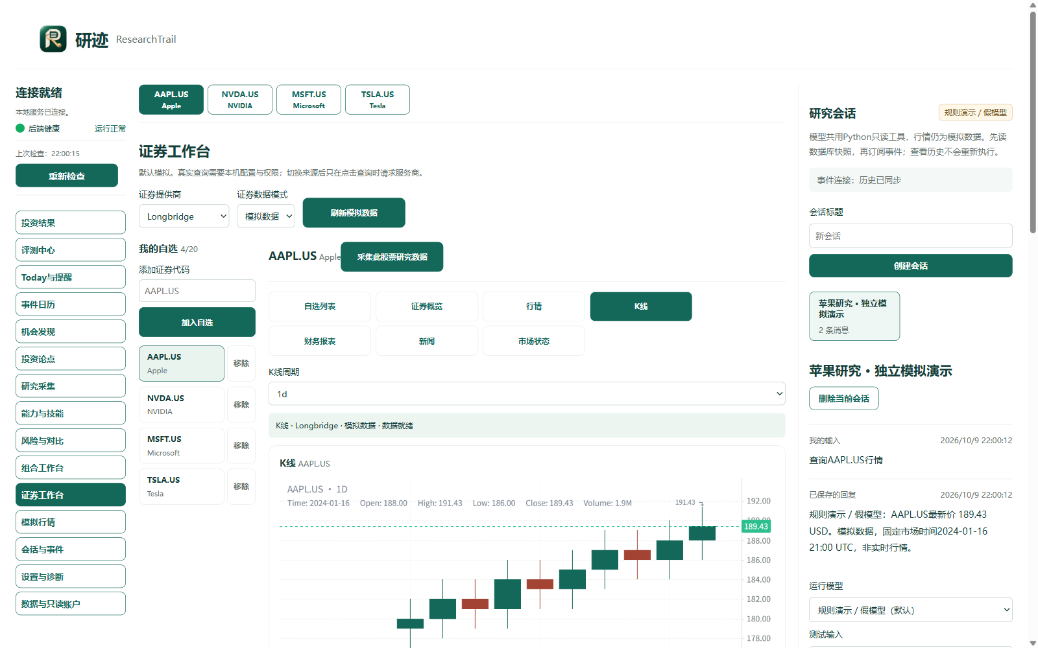Select the 市场状态 tab
The height and width of the screenshot is (648, 1038).
click(x=534, y=341)
